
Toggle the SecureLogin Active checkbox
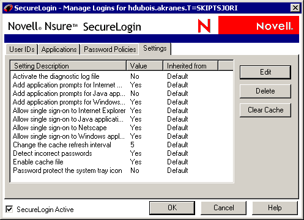tap(9, 209)
